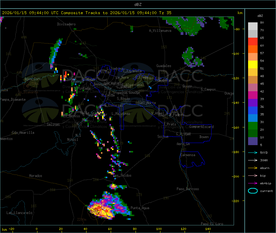This screenshot has width=276, height=233.
Task: Click the Pampa_Diamante place label
Action: pos(13,100)
